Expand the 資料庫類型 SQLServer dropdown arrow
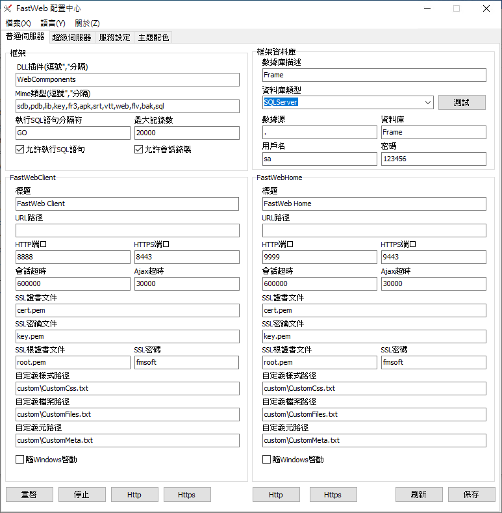Image resolution: width=502 pixels, height=513 pixels. point(427,102)
